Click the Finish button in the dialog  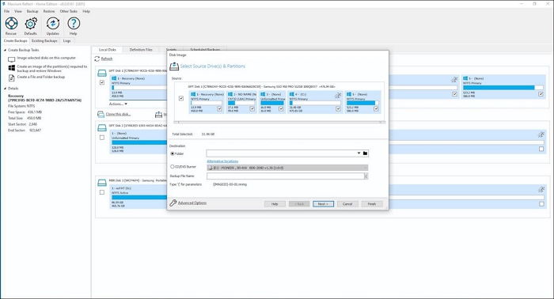click(372, 204)
